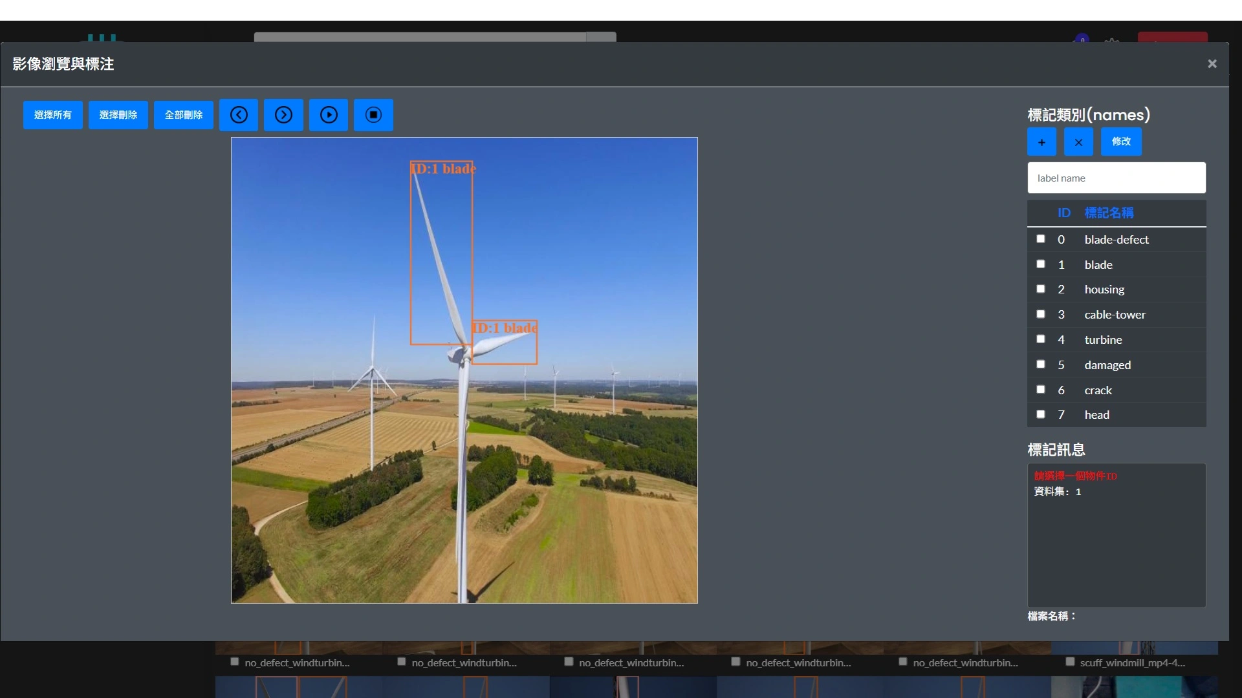Delete the label with the X icon
1242x698 pixels.
pyautogui.click(x=1078, y=142)
